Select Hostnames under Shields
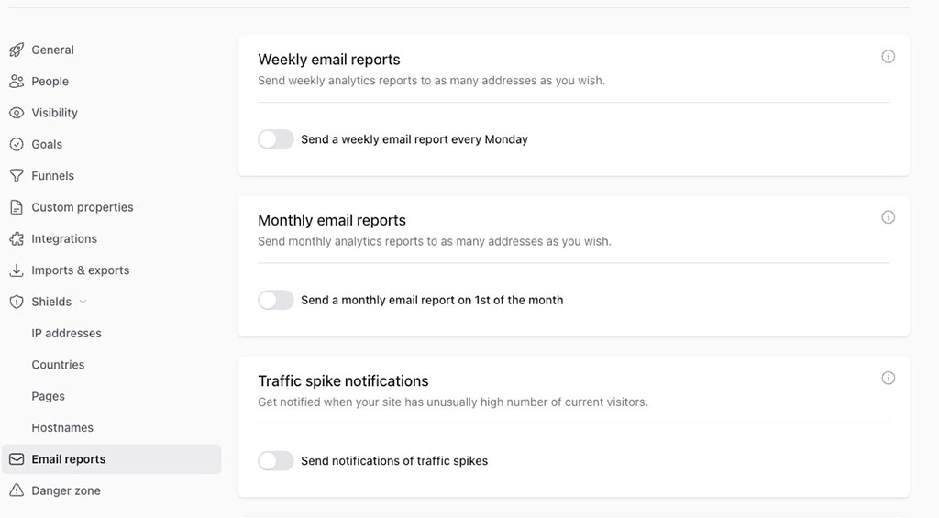Viewport: 939px width, 518px height. 62,428
